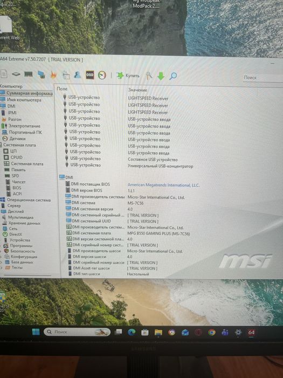Select IPMI in the tree
This screenshot has width=283, height=378.
coord(12,112)
